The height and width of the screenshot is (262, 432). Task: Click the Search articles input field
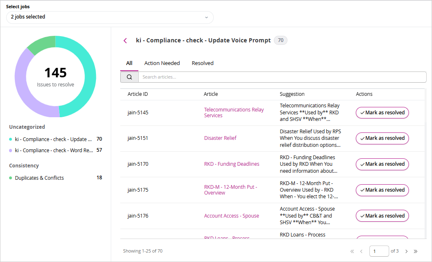pyautogui.click(x=283, y=77)
